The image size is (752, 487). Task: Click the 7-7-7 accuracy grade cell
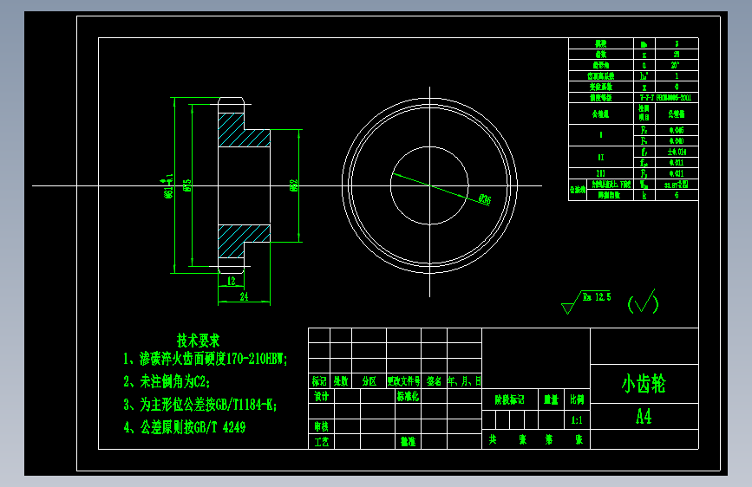(665, 97)
